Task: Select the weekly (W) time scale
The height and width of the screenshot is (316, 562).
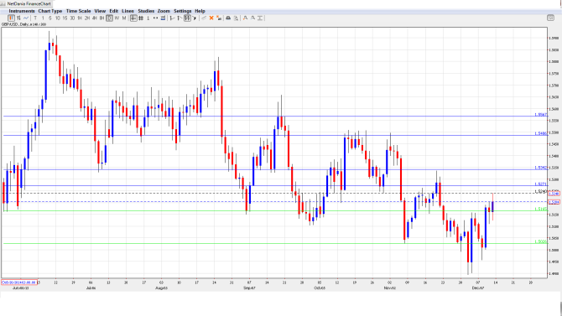Action: pos(117,18)
